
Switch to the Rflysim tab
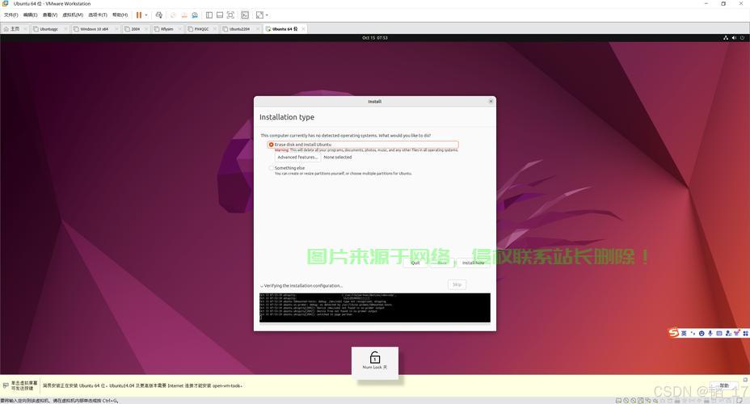167,29
